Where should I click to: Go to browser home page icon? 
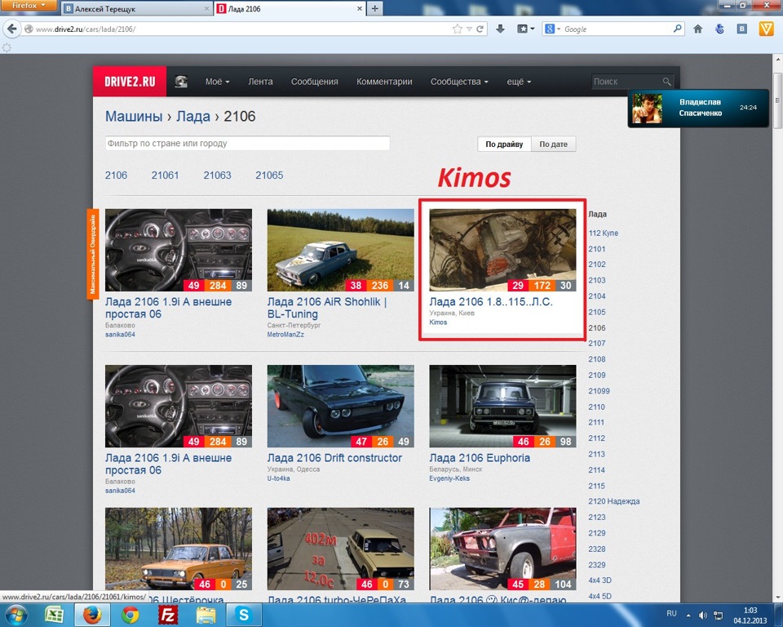(x=697, y=29)
